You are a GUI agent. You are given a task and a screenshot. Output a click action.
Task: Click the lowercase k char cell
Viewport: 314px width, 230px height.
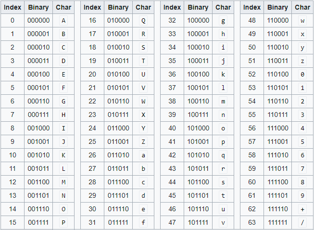tap(223, 74)
